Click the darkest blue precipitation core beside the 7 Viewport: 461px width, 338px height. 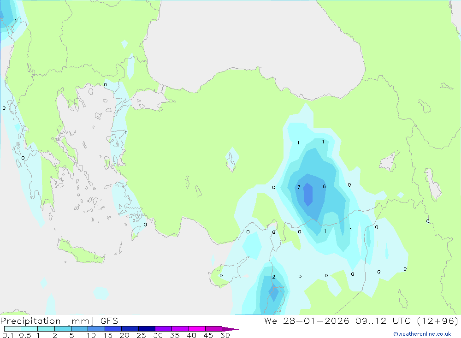tap(308, 195)
